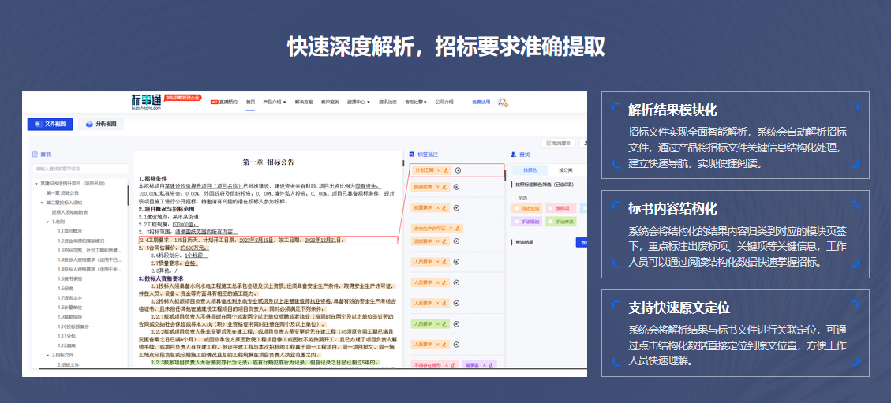This screenshot has height=403, width=891.
Task: Open 客户案例 in the navbar
Action: point(330,103)
